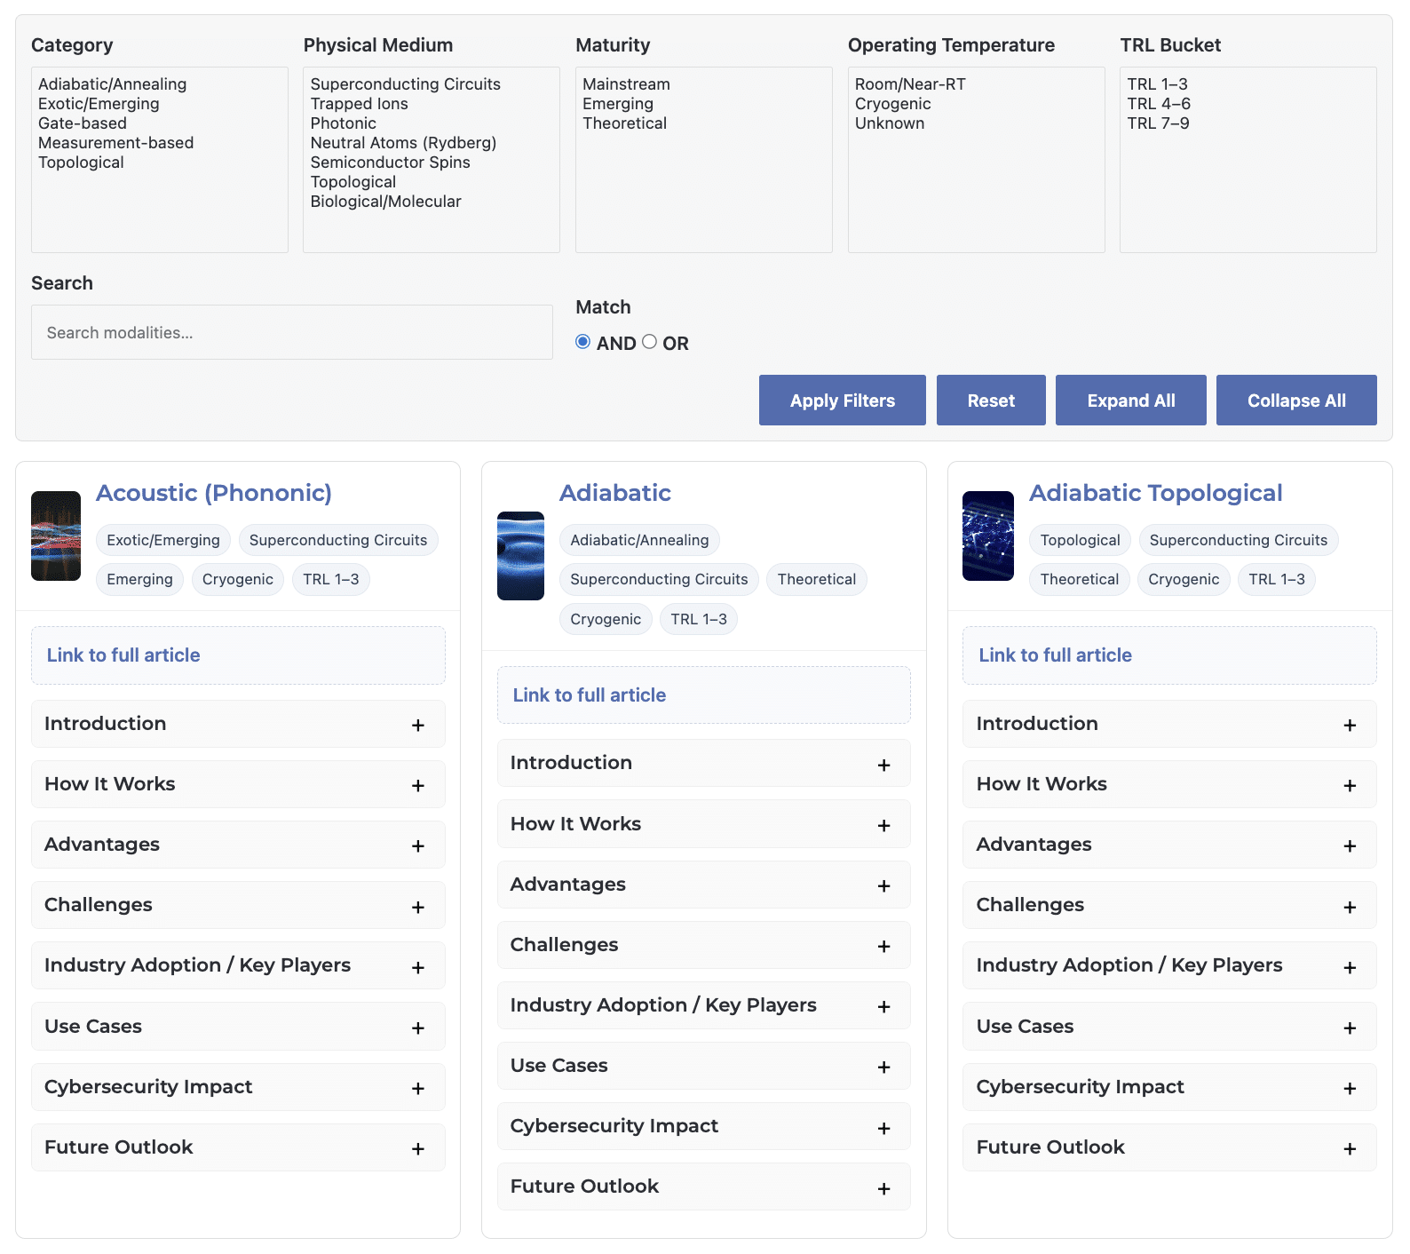The image size is (1410, 1254).
Task: Select the OR match radio button
Action: [x=649, y=342]
